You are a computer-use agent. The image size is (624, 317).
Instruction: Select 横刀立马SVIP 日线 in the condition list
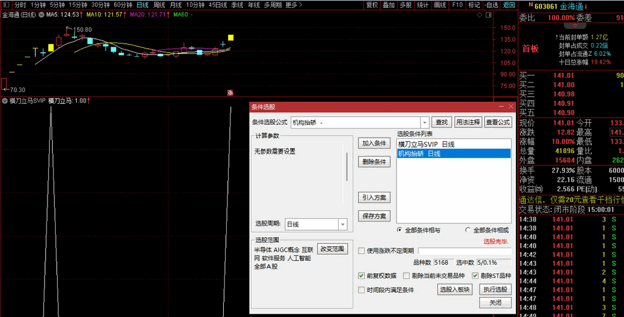pyautogui.click(x=454, y=144)
